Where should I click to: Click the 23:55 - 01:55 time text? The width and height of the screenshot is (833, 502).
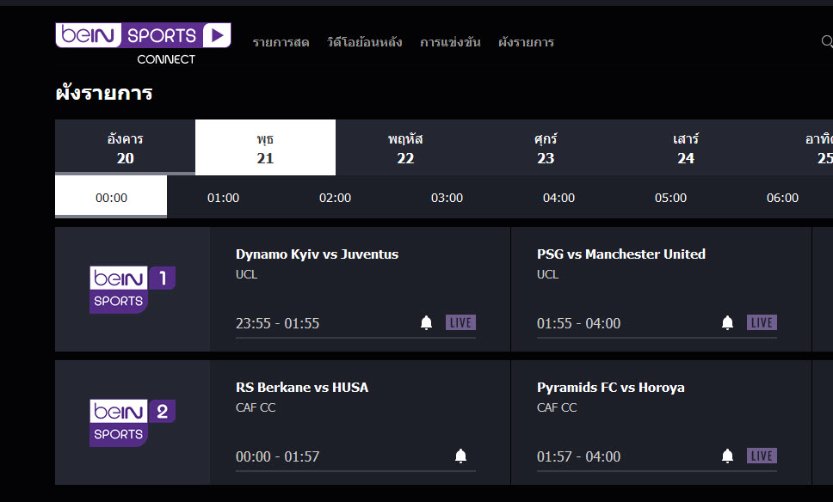pos(278,323)
